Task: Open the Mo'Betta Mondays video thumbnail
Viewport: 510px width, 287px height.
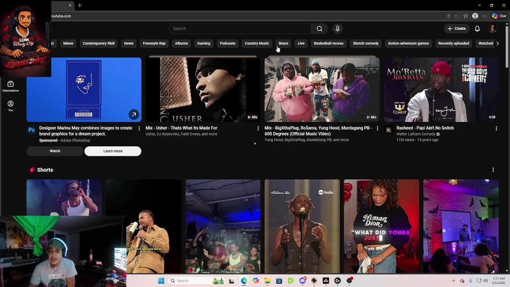Action: tap(441, 90)
